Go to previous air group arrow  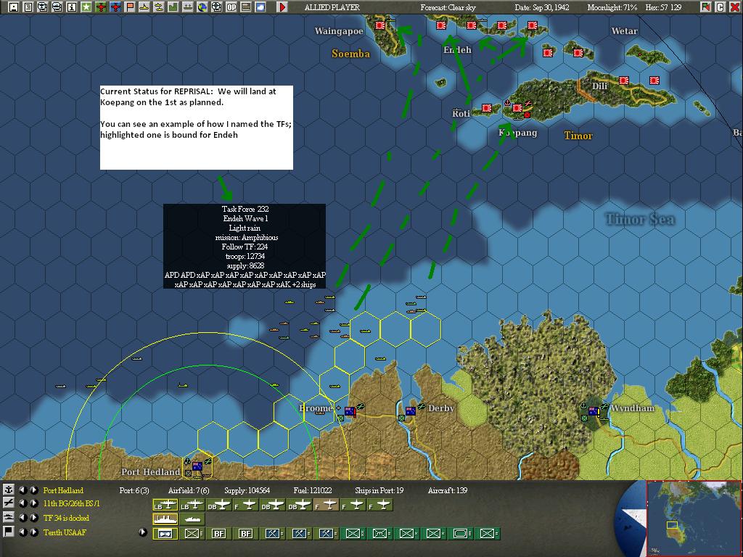pyautogui.click(x=22, y=503)
